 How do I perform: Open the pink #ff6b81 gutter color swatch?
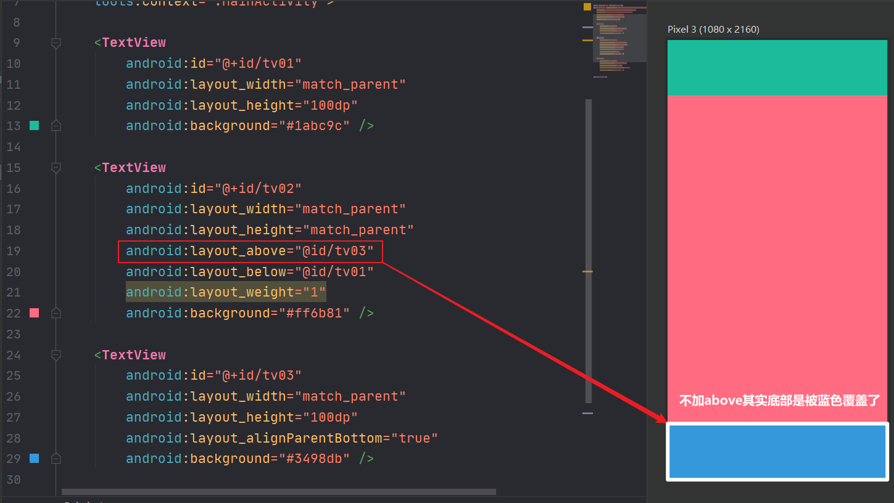(x=35, y=313)
